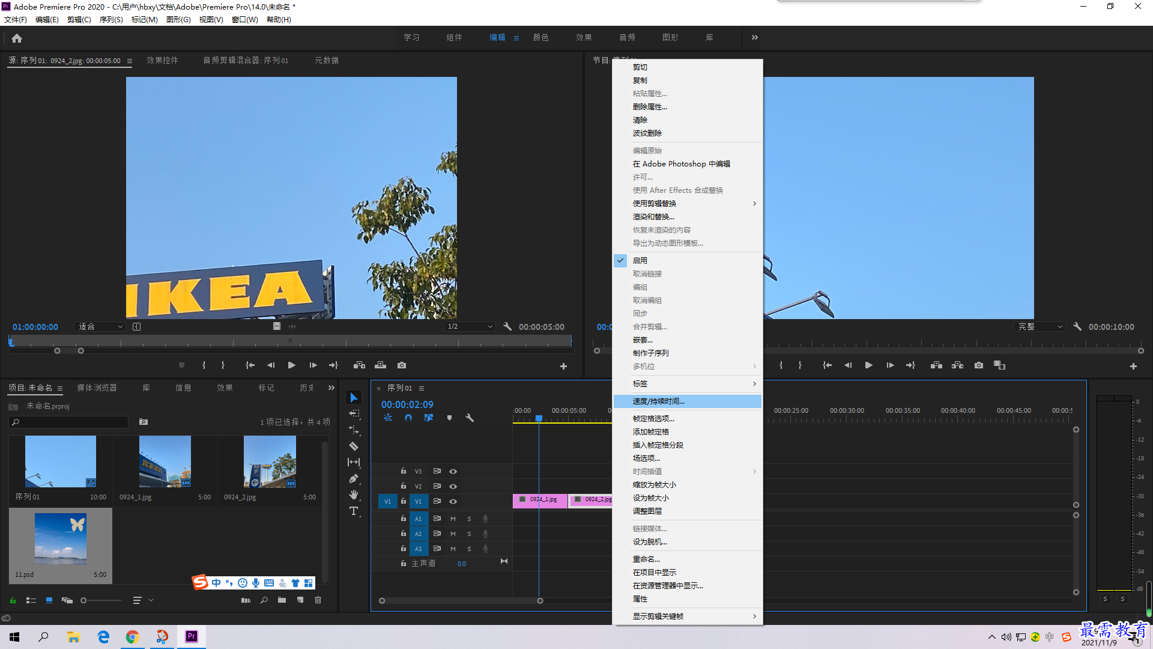Viewport: 1153px width, 649px height.
Task: Export frame from source monitor camera icon
Action: 402,365
